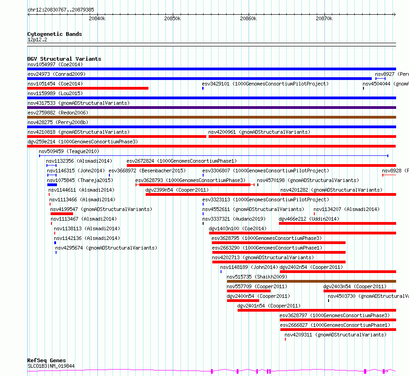This screenshot has width=409, height=376.
Task: Select nsv4570198 gnomAD variant label
Action: (x=308, y=180)
